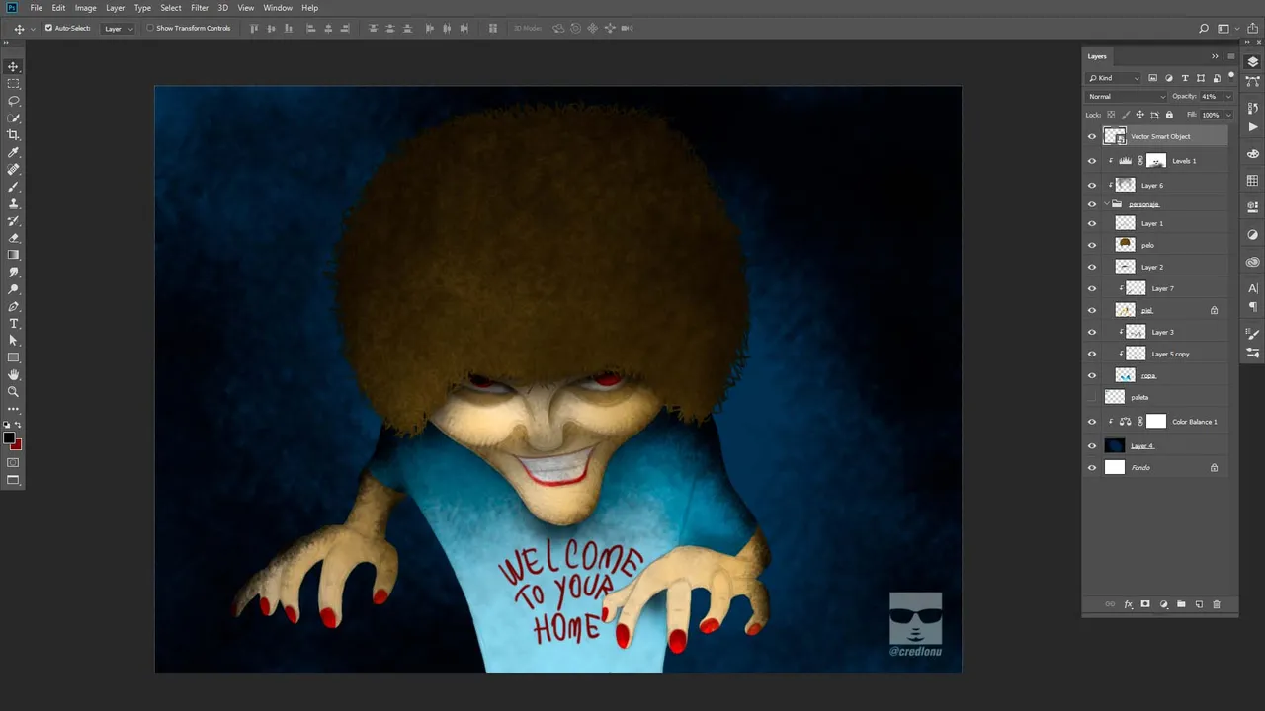1265x711 pixels.
Task: Select the Rectangle shape tool
Action: point(13,357)
